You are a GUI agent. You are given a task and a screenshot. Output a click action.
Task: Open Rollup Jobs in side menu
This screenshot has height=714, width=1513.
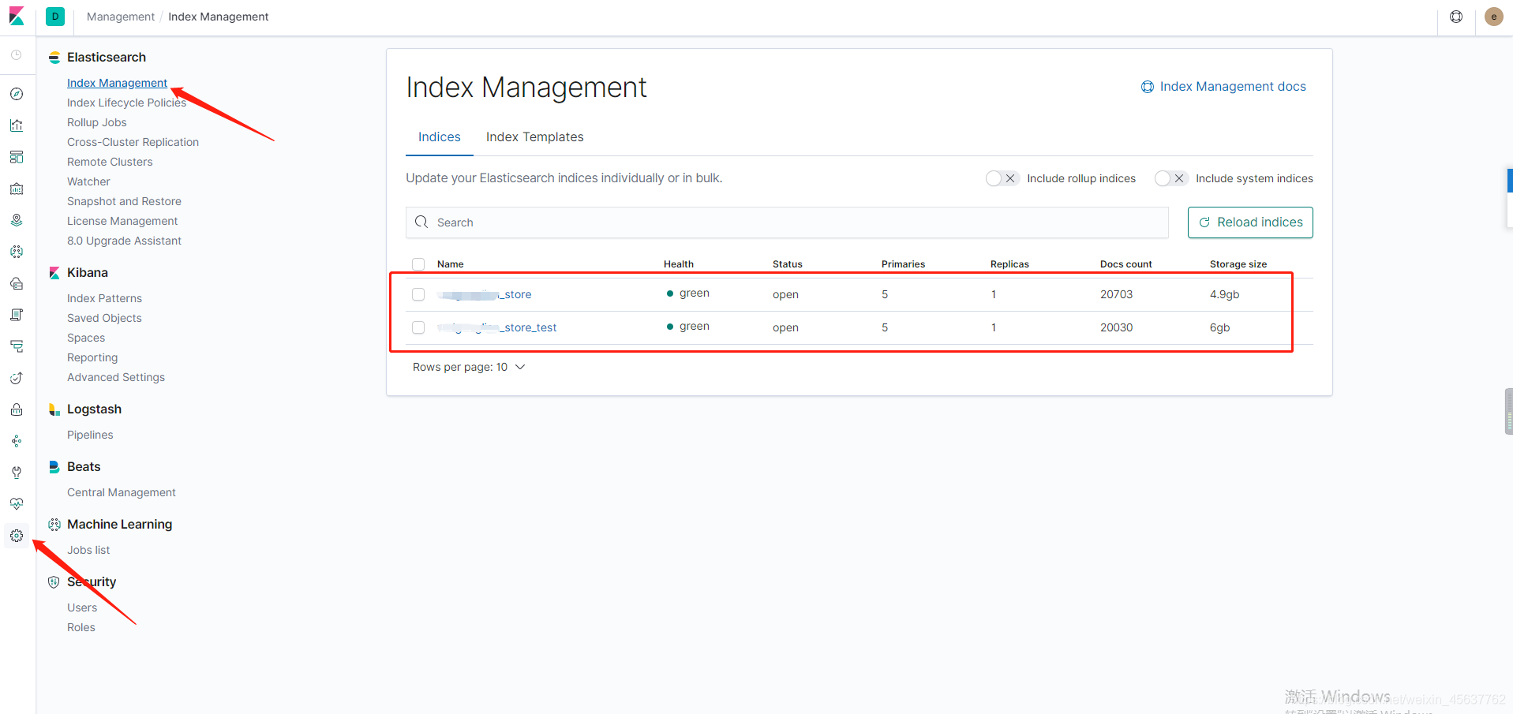pyautogui.click(x=97, y=122)
